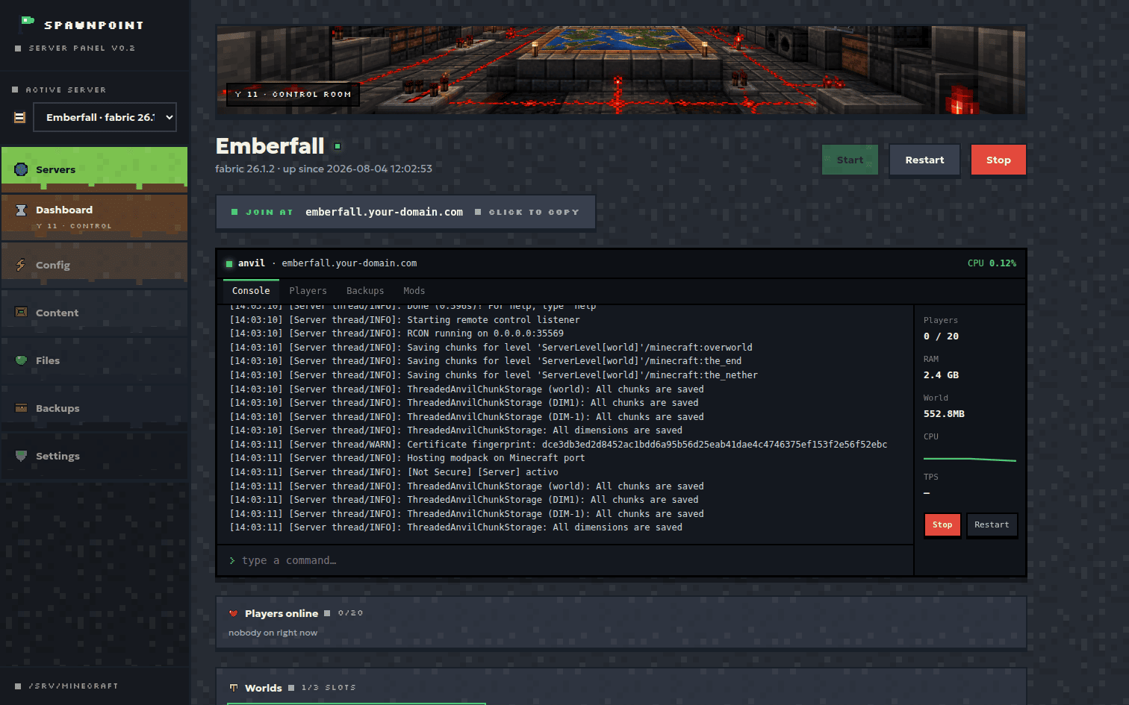Click the CPU 0.12% readout
Image resolution: width=1129 pixels, height=705 pixels.
click(992, 263)
